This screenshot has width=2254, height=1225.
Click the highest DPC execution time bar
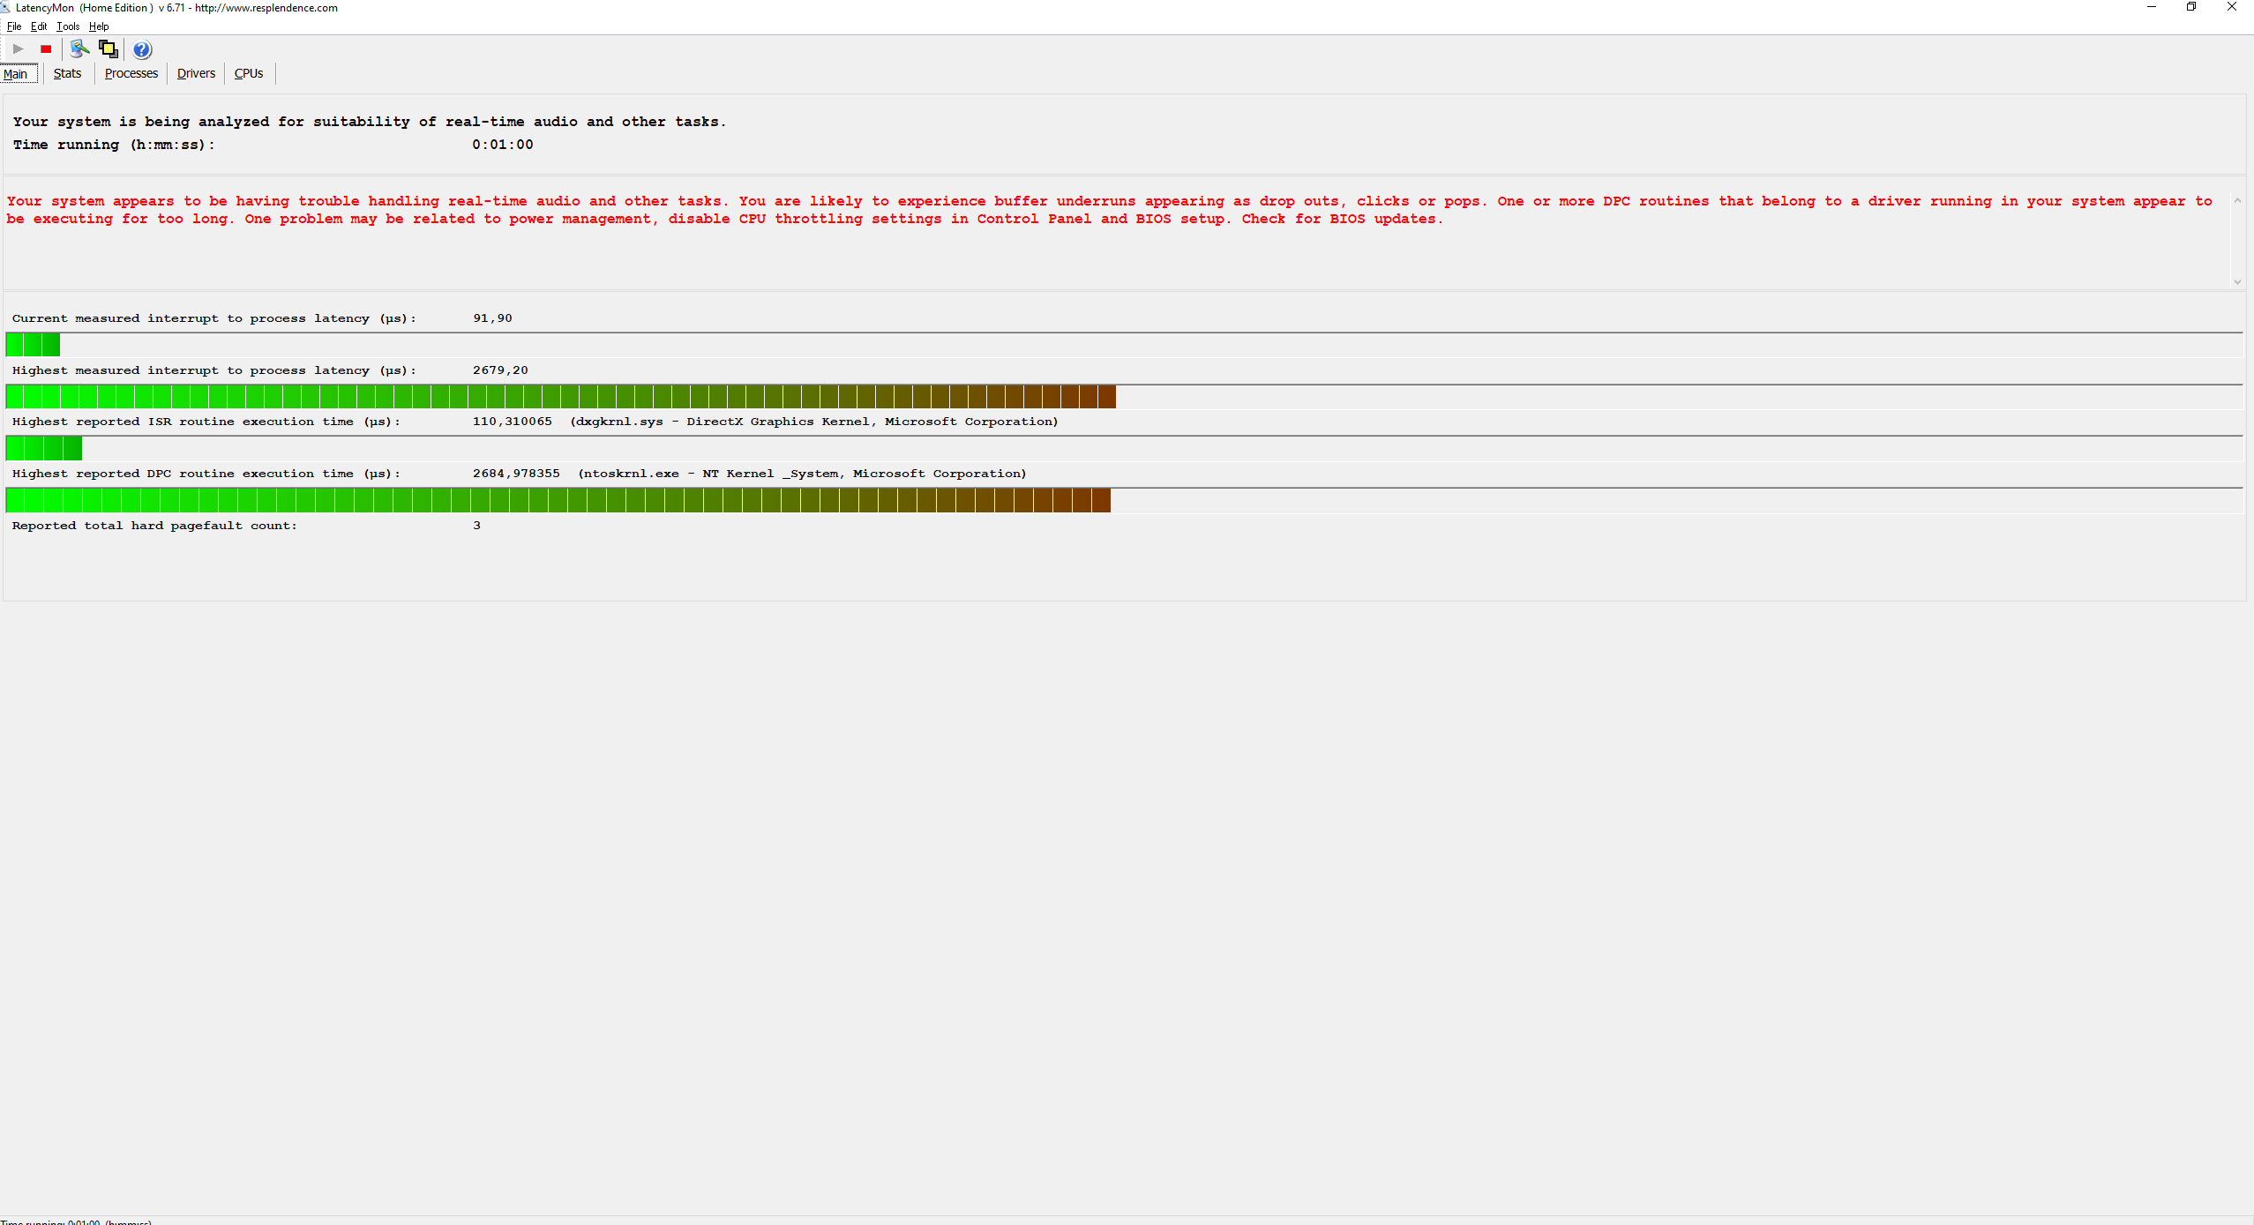(x=558, y=501)
